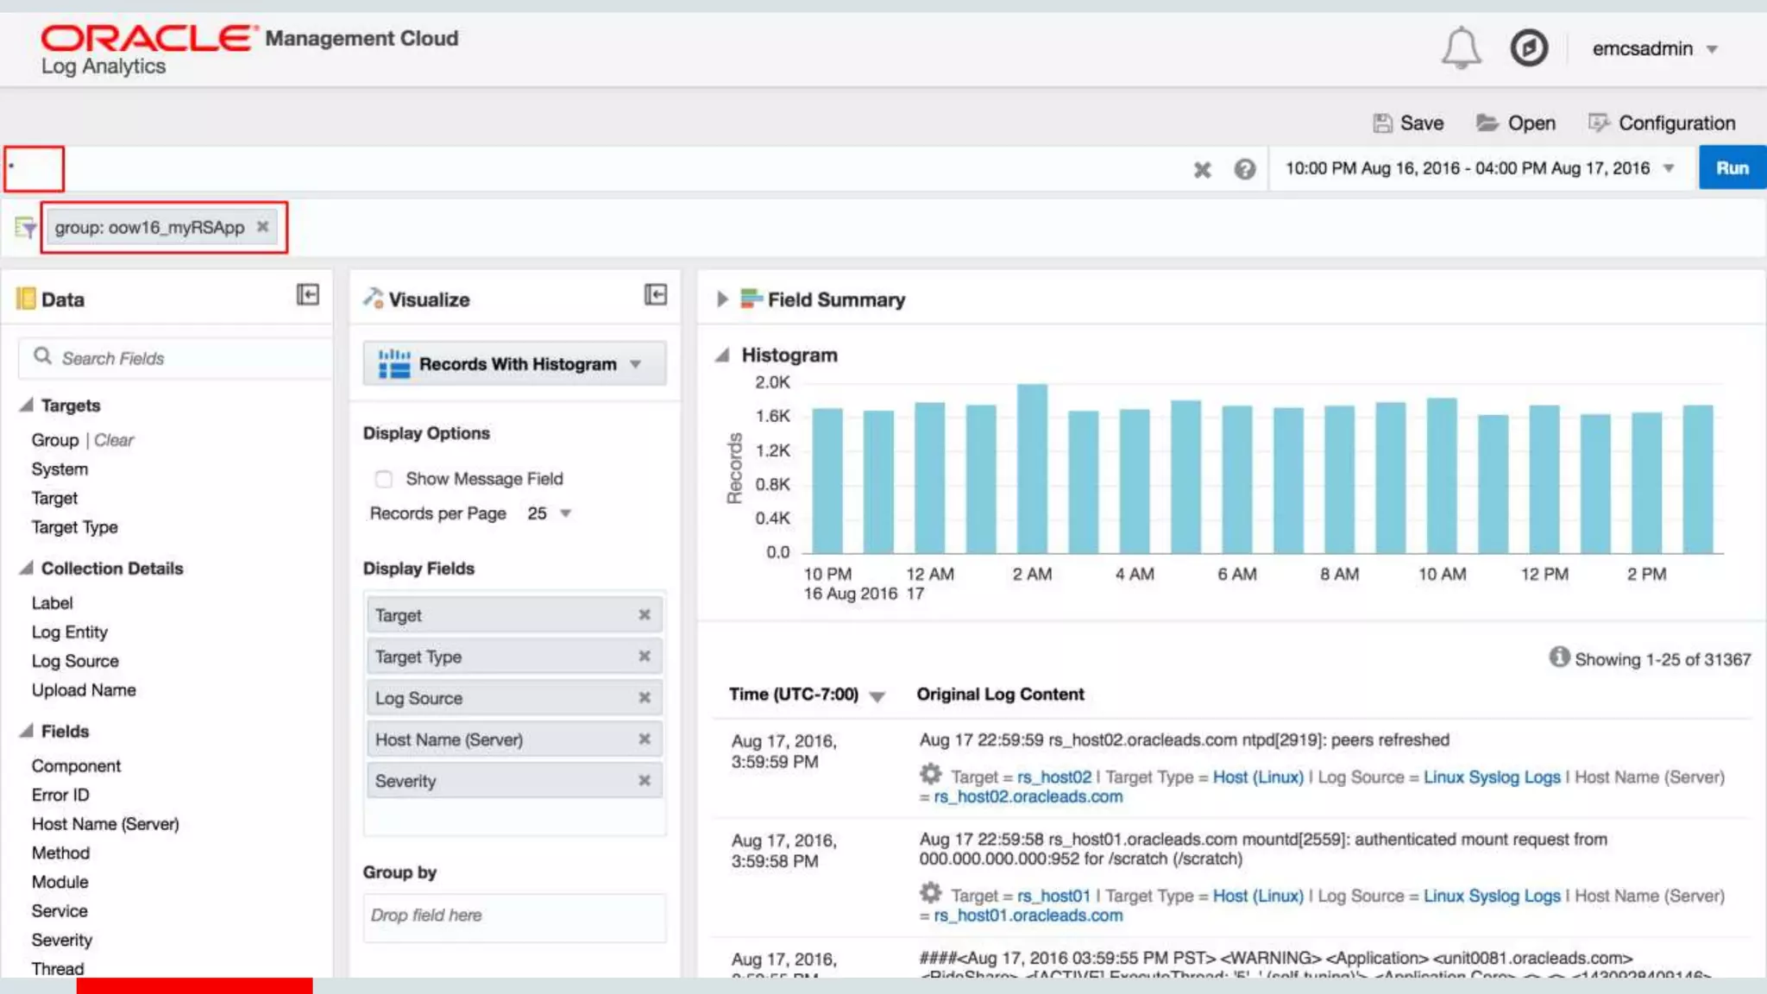Collapse the Data panel using its icon
1767x994 pixels.
click(308, 295)
